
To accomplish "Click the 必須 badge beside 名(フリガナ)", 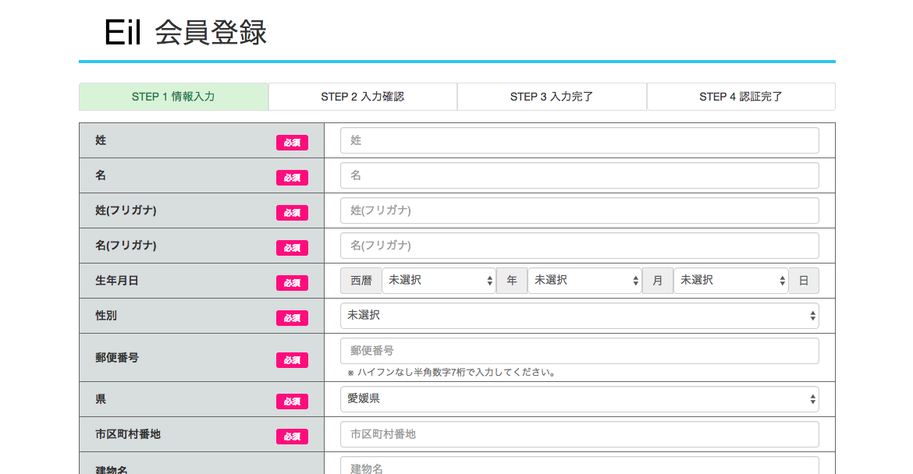I will [x=293, y=248].
